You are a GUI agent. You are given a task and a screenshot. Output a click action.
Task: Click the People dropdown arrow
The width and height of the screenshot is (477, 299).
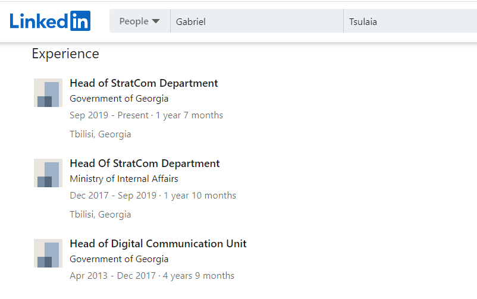pos(156,21)
